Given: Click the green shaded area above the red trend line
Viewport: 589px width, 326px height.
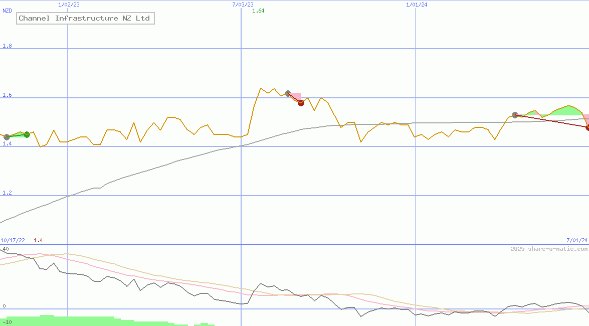Looking at the screenshot, I should click(565, 110).
